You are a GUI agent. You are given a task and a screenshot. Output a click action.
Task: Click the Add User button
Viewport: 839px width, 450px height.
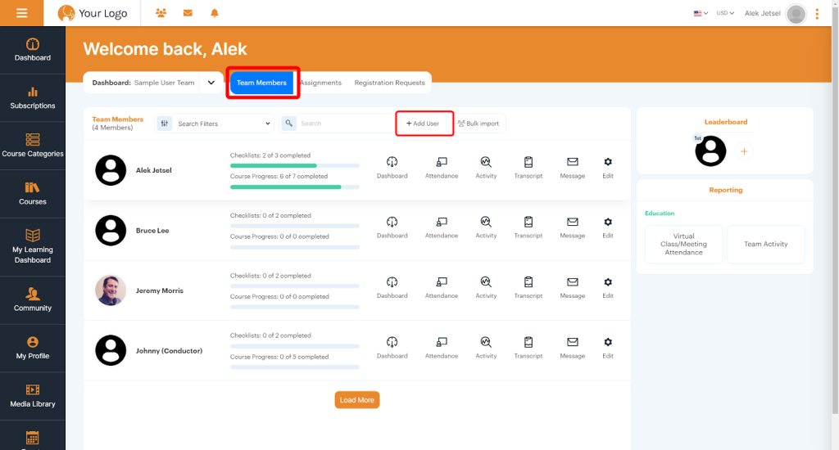tap(424, 124)
